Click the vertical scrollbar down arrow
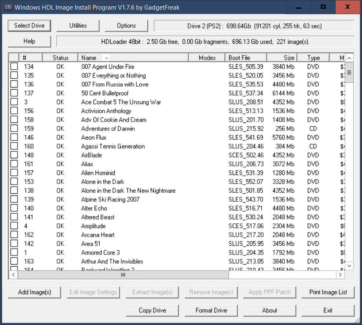Screen dimensions: 362x325 [x=349, y=266]
